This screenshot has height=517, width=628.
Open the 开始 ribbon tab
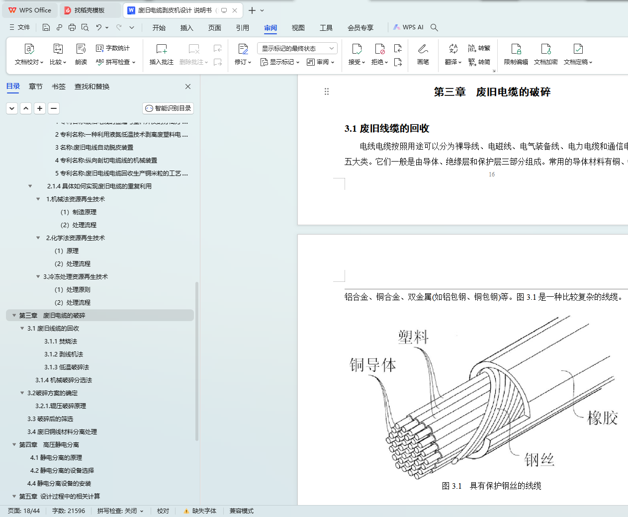pos(159,27)
